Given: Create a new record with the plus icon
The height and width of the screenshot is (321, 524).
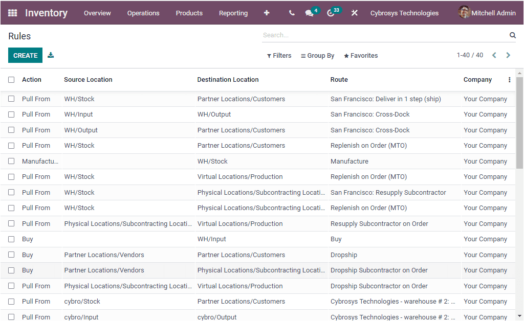Looking at the screenshot, I should [267, 13].
